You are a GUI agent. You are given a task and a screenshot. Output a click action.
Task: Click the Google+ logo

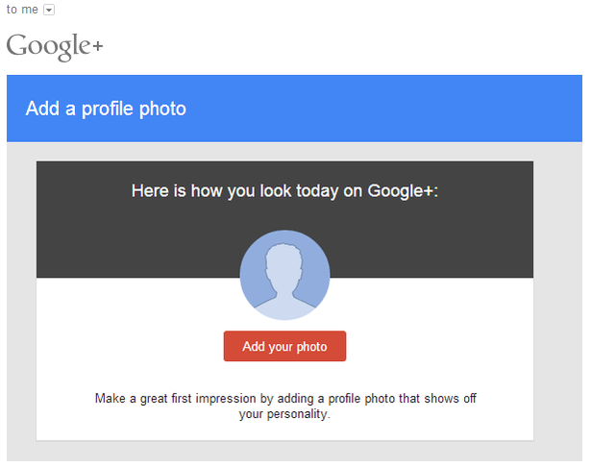(x=54, y=45)
